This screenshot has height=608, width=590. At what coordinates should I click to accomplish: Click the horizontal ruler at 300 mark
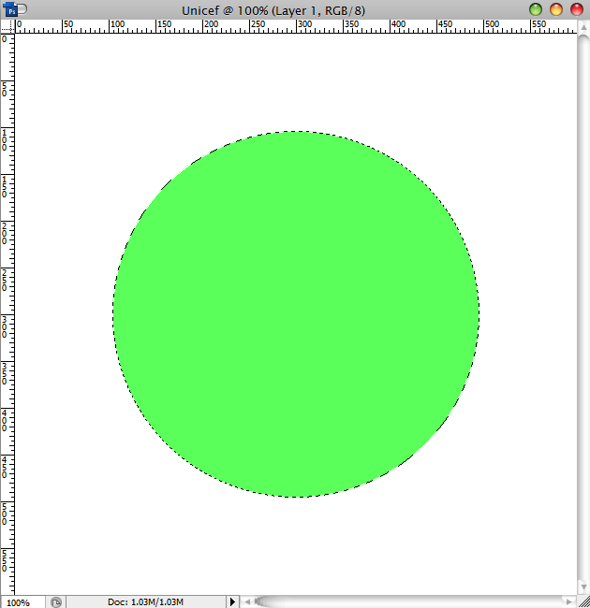tap(304, 25)
